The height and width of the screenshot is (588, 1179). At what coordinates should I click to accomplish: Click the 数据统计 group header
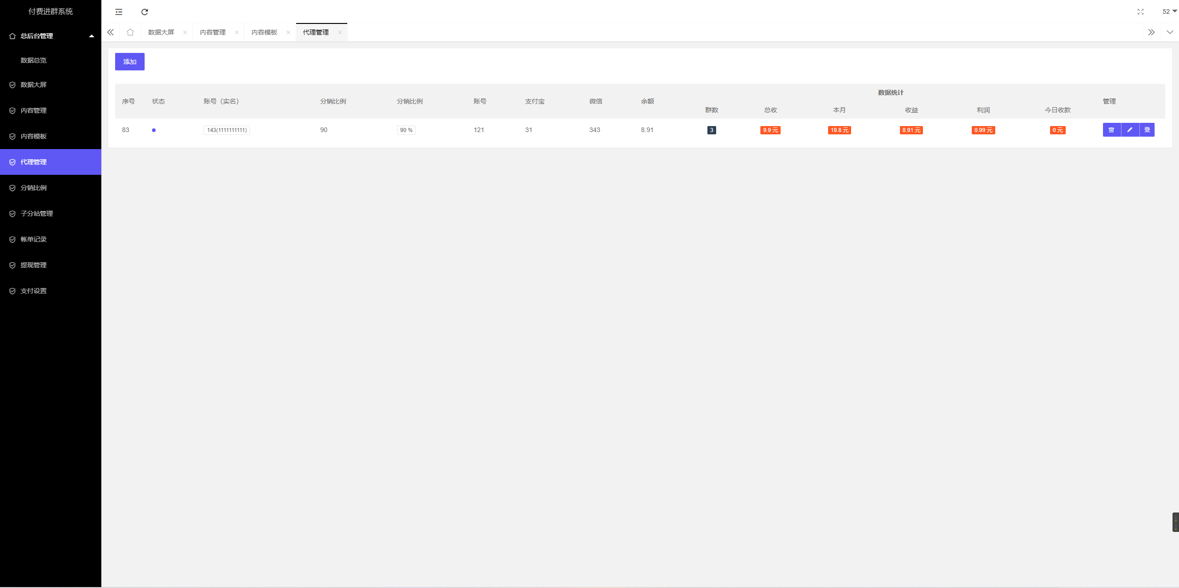click(x=891, y=92)
